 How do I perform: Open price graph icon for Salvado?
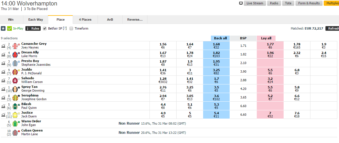point(3,80)
